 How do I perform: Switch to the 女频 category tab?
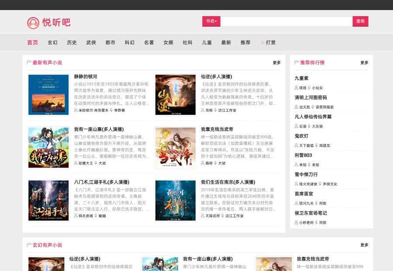168,43
